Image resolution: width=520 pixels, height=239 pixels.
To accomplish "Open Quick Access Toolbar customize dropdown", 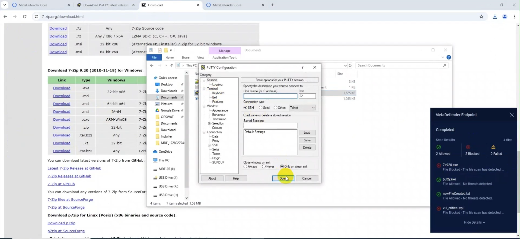I will 171,50.
